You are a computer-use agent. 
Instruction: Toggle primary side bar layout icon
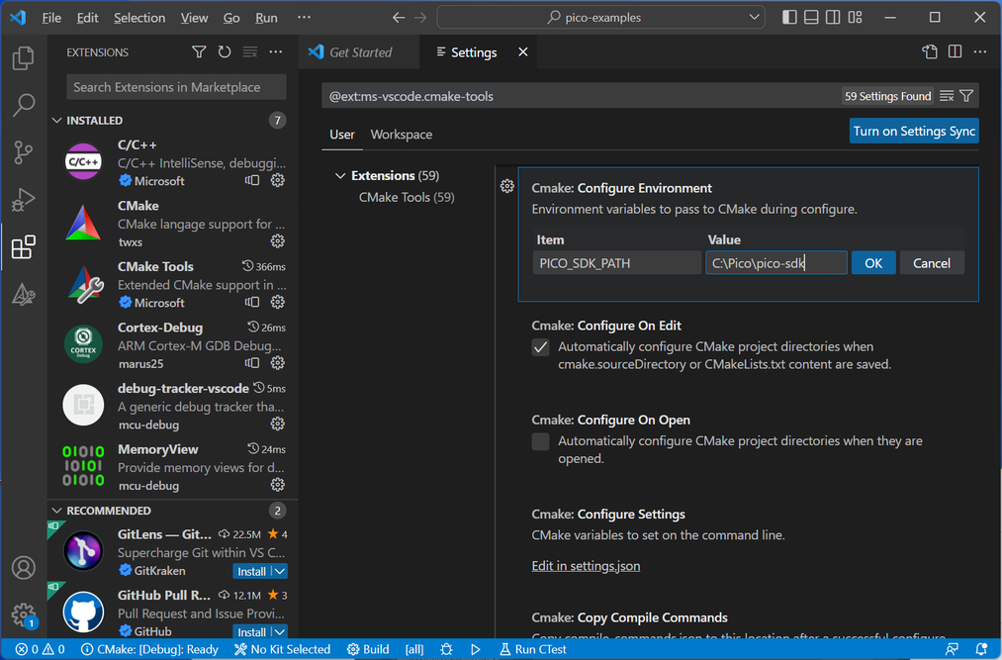pyautogui.click(x=790, y=17)
